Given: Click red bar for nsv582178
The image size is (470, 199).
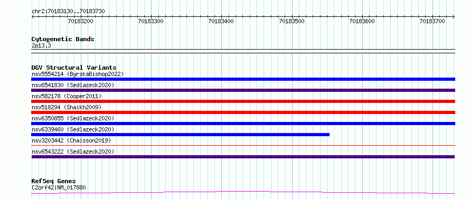Looking at the screenshot, I should 243,101.
